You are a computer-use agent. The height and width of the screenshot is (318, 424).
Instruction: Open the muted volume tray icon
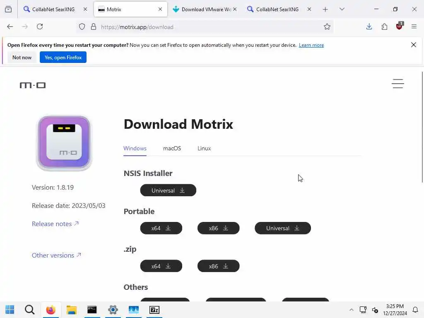point(375,310)
